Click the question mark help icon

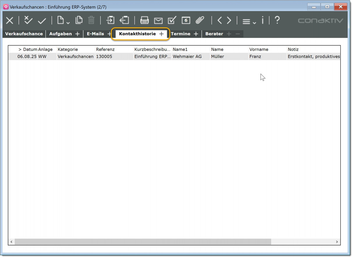pyautogui.click(x=277, y=20)
